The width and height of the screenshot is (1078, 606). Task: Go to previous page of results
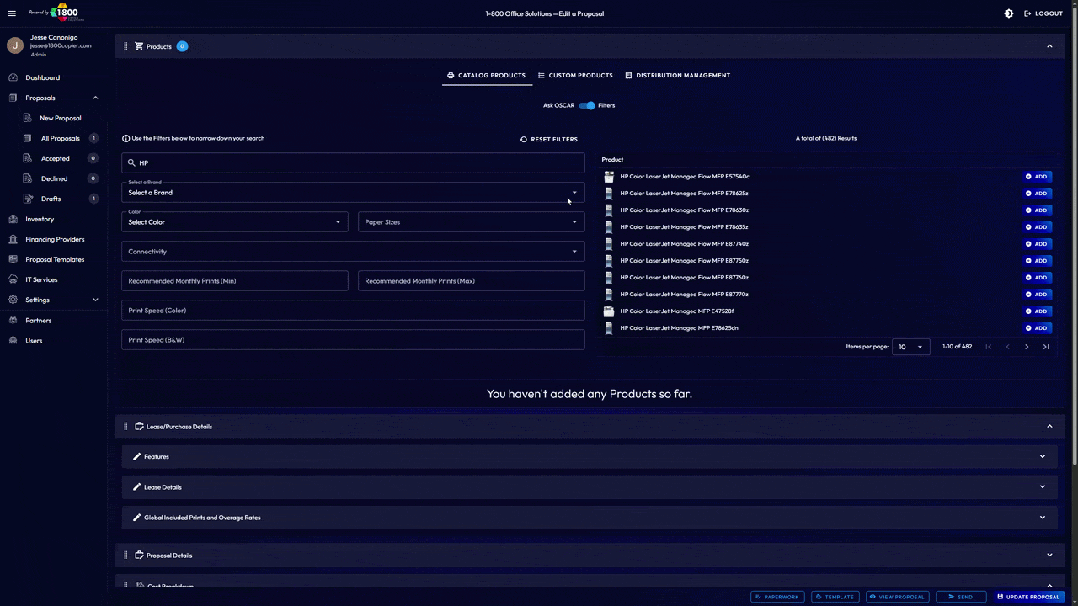(1007, 347)
